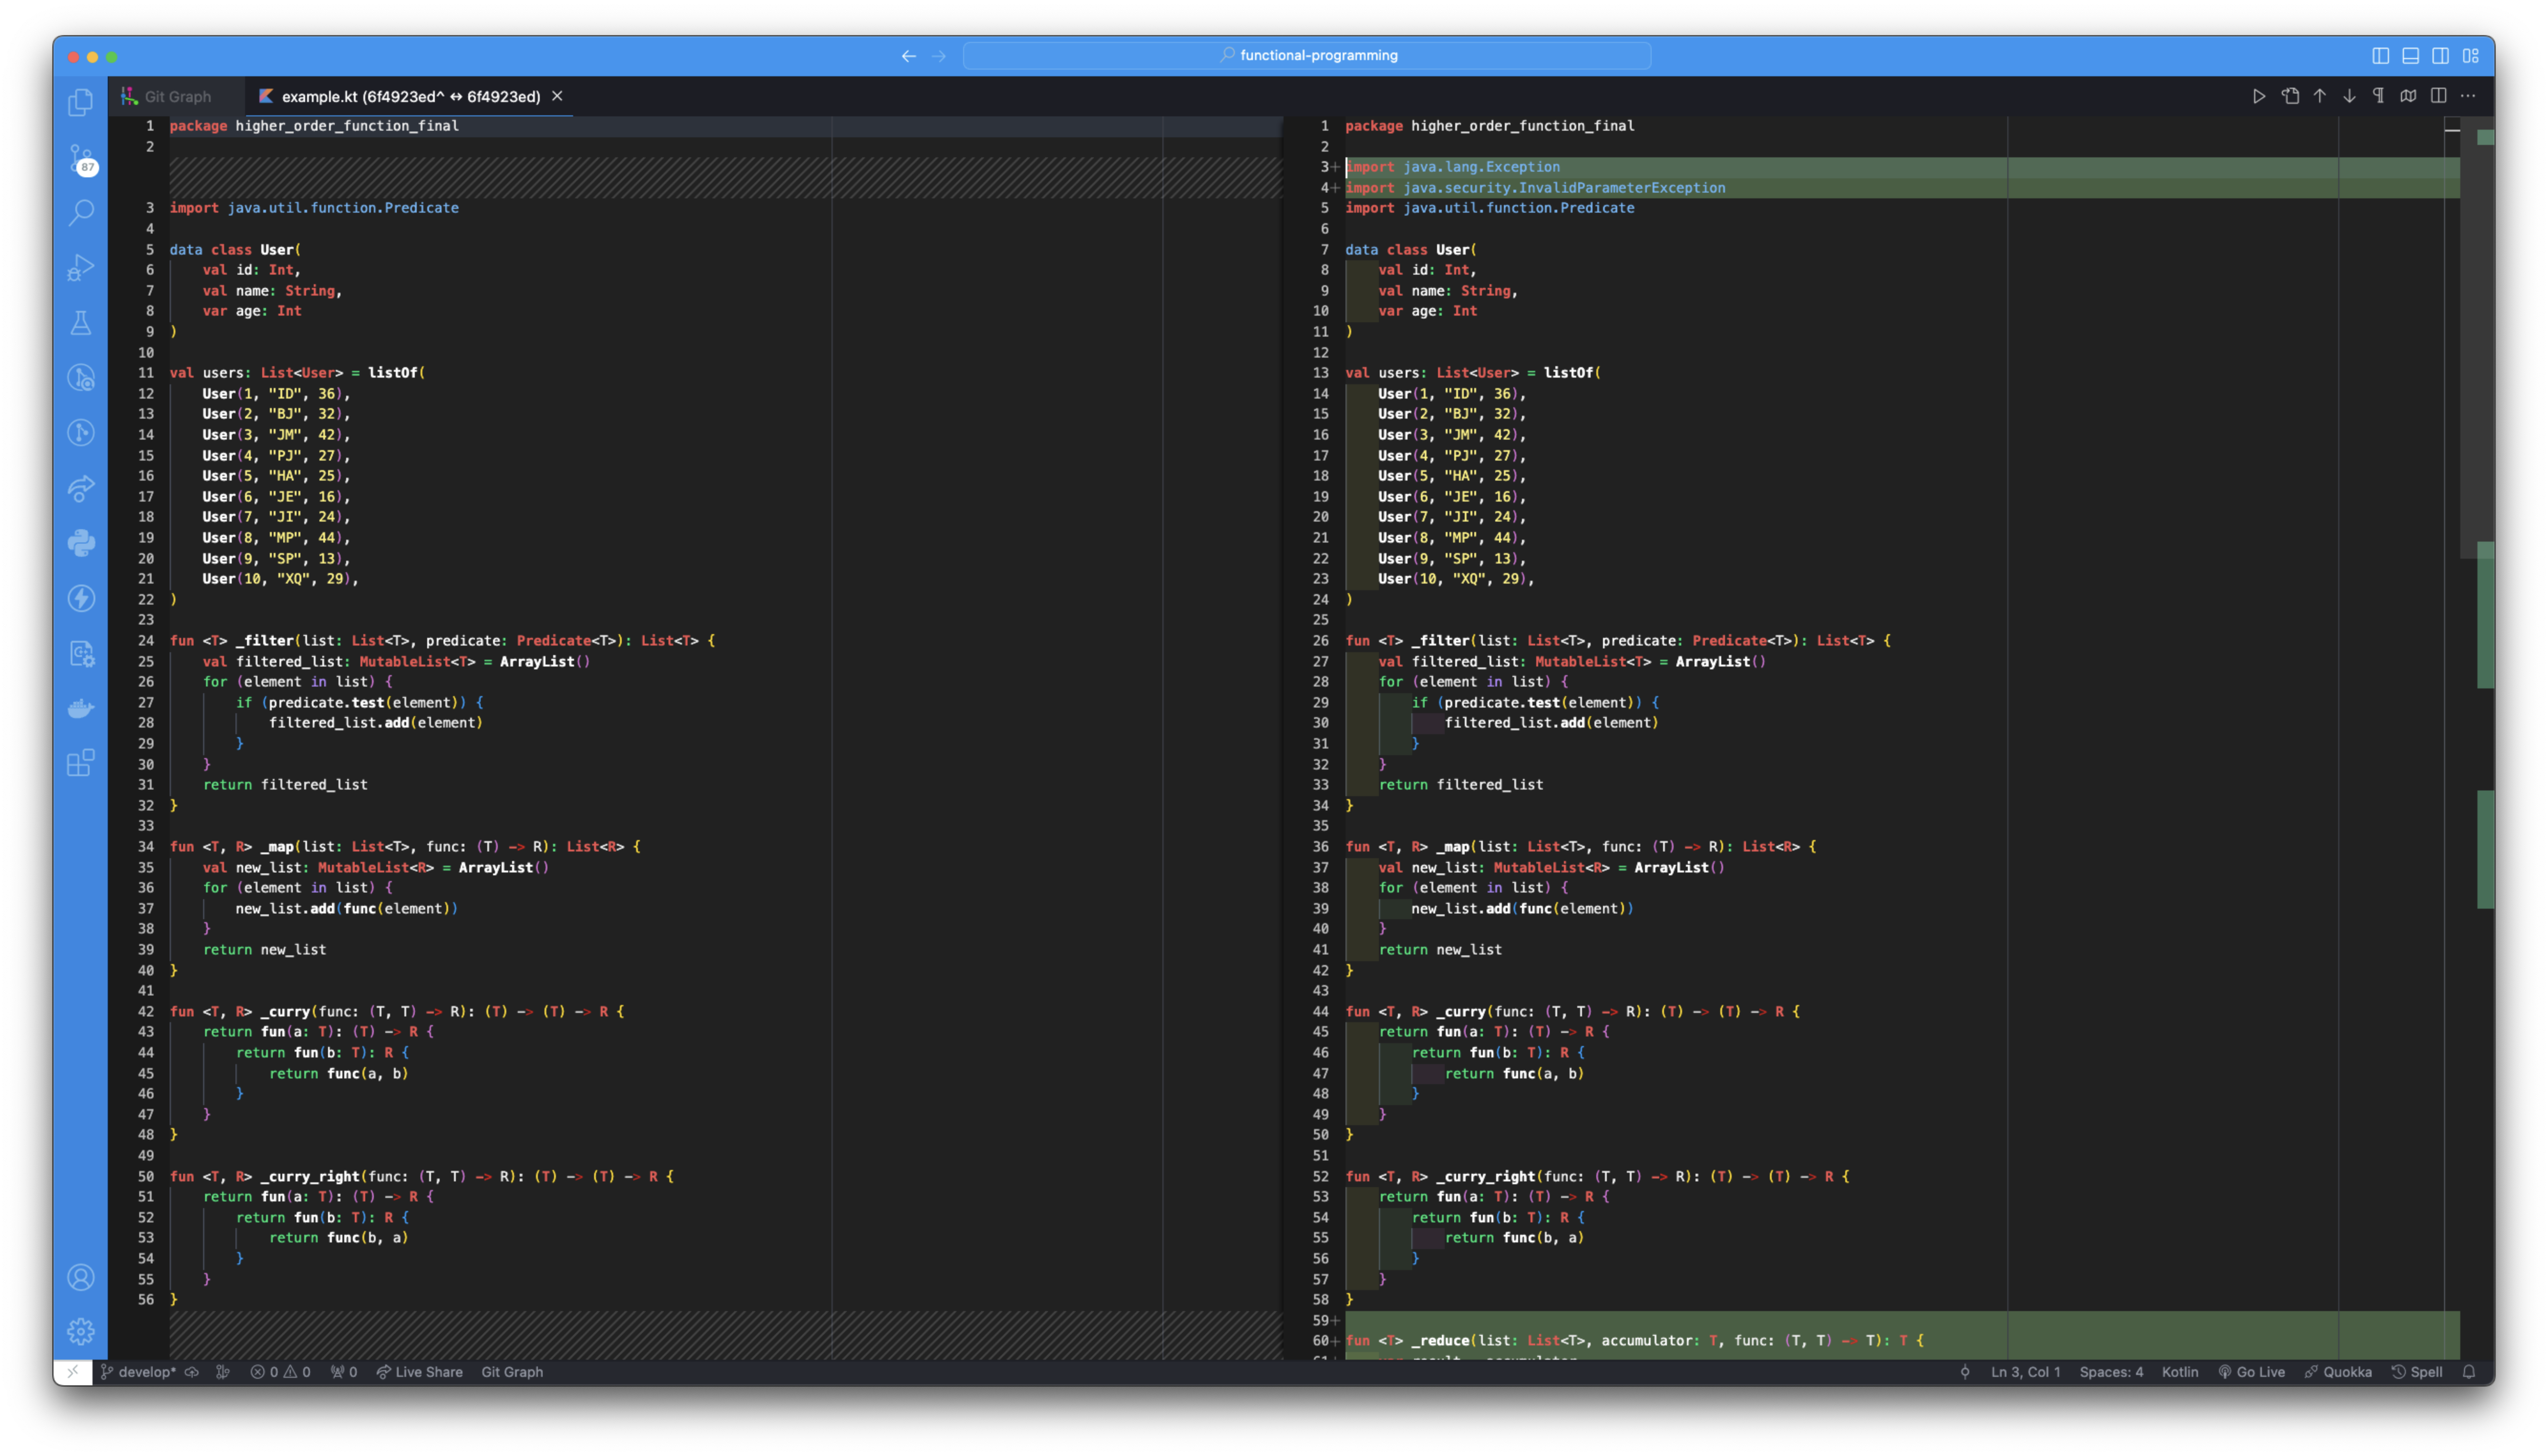Click the Spell status item
This screenshot has width=2548, height=1456.
(2416, 1372)
